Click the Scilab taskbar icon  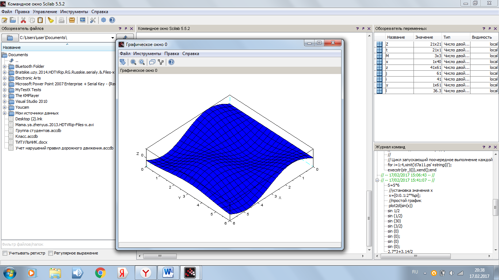pos(190,272)
